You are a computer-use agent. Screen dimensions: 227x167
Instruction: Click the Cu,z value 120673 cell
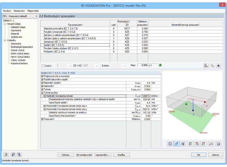[146, 96]
